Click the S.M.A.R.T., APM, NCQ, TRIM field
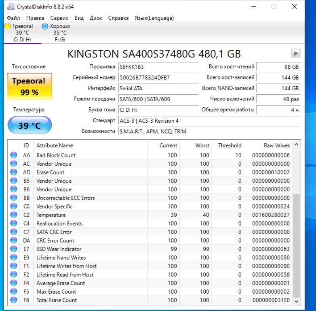 (209, 132)
